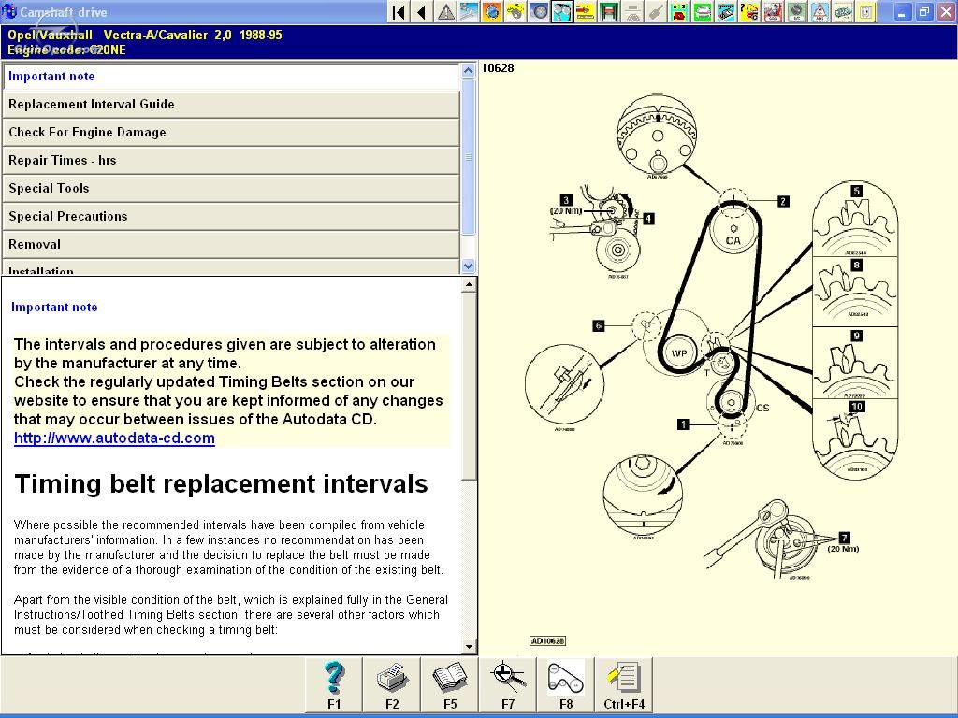The image size is (958, 718).
Task: Click the greyed wheel alignment toolbar icon
Action: 632,11
